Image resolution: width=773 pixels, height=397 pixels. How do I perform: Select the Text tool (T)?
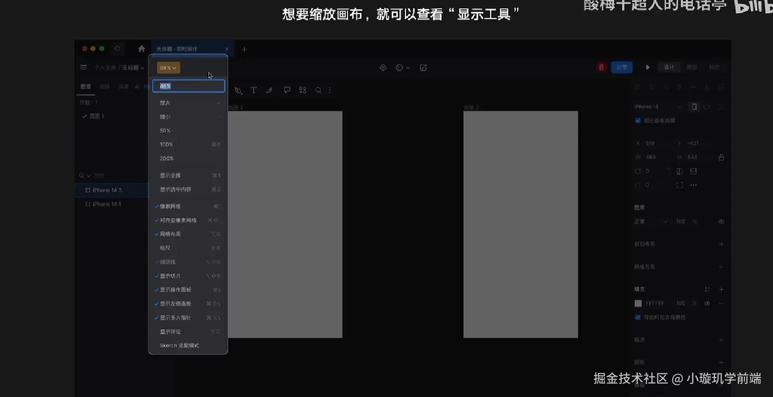[254, 90]
